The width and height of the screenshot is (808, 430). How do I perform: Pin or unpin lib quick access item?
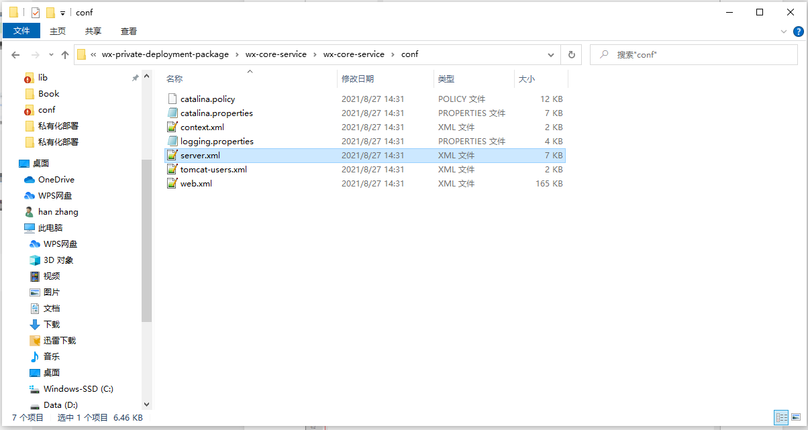pyautogui.click(x=135, y=78)
